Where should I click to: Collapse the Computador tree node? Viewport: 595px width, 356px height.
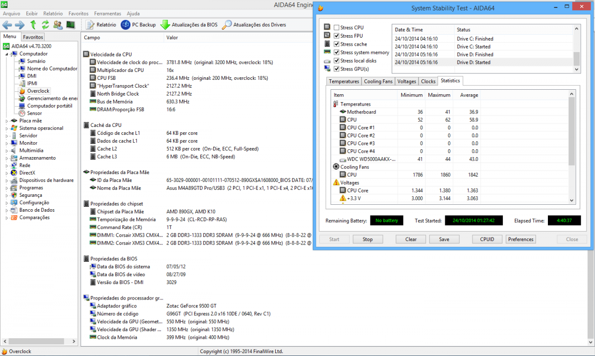click(x=7, y=54)
